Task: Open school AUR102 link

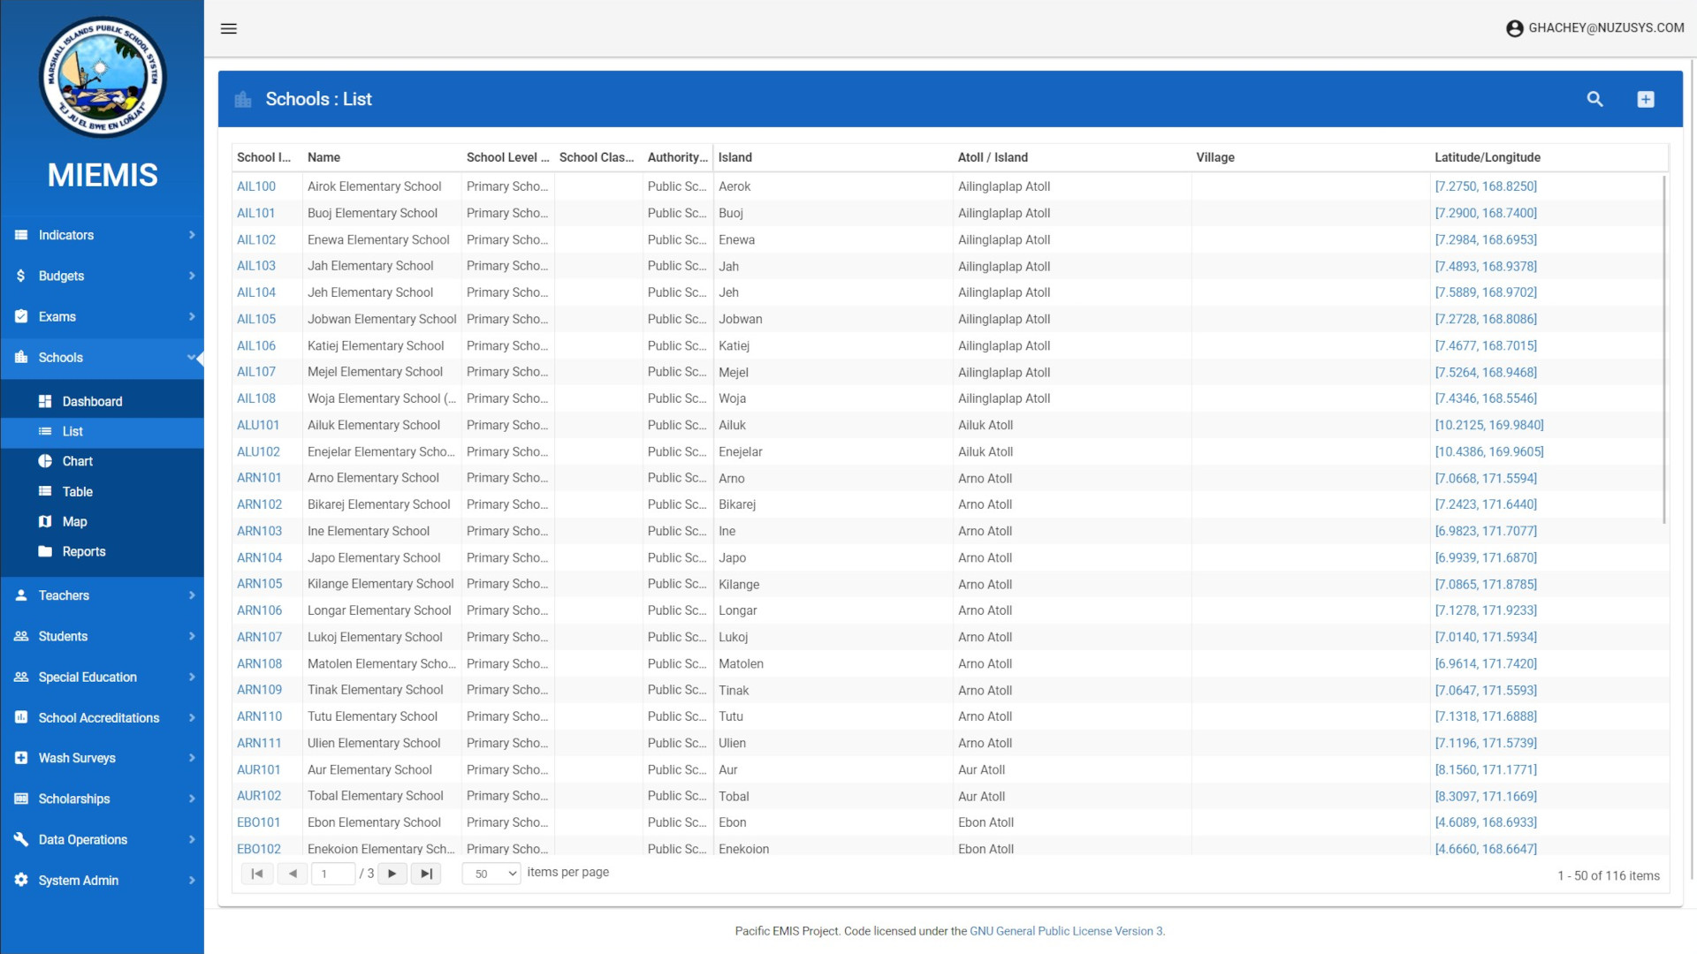Action: click(259, 796)
